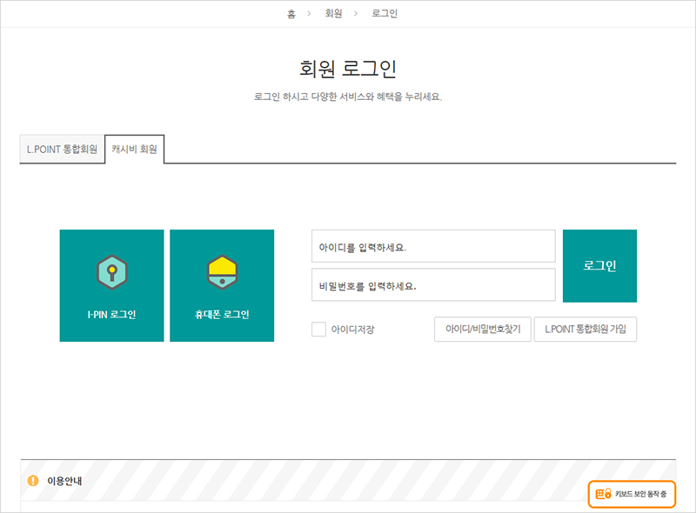Screen dimensions: 696x513
Task: Open 아이디/비밀번호찾기 button
Action: 483,330
